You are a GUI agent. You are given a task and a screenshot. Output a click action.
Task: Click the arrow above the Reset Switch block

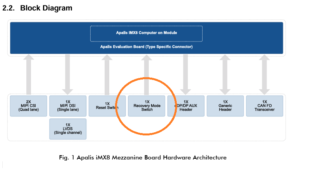[107, 74]
